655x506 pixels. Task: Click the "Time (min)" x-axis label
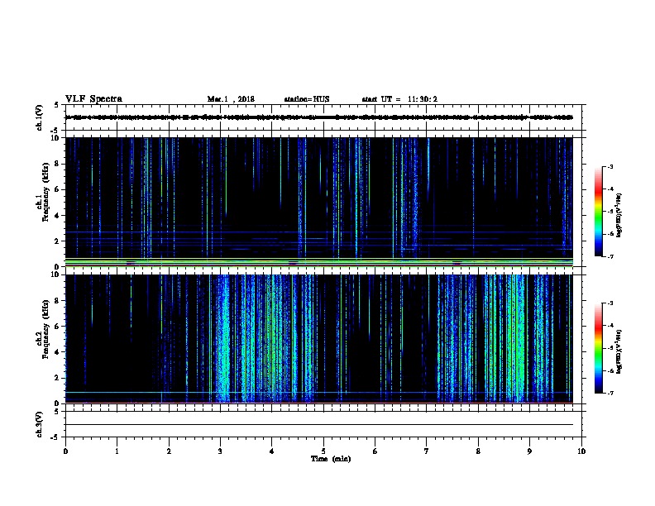pos(331,459)
